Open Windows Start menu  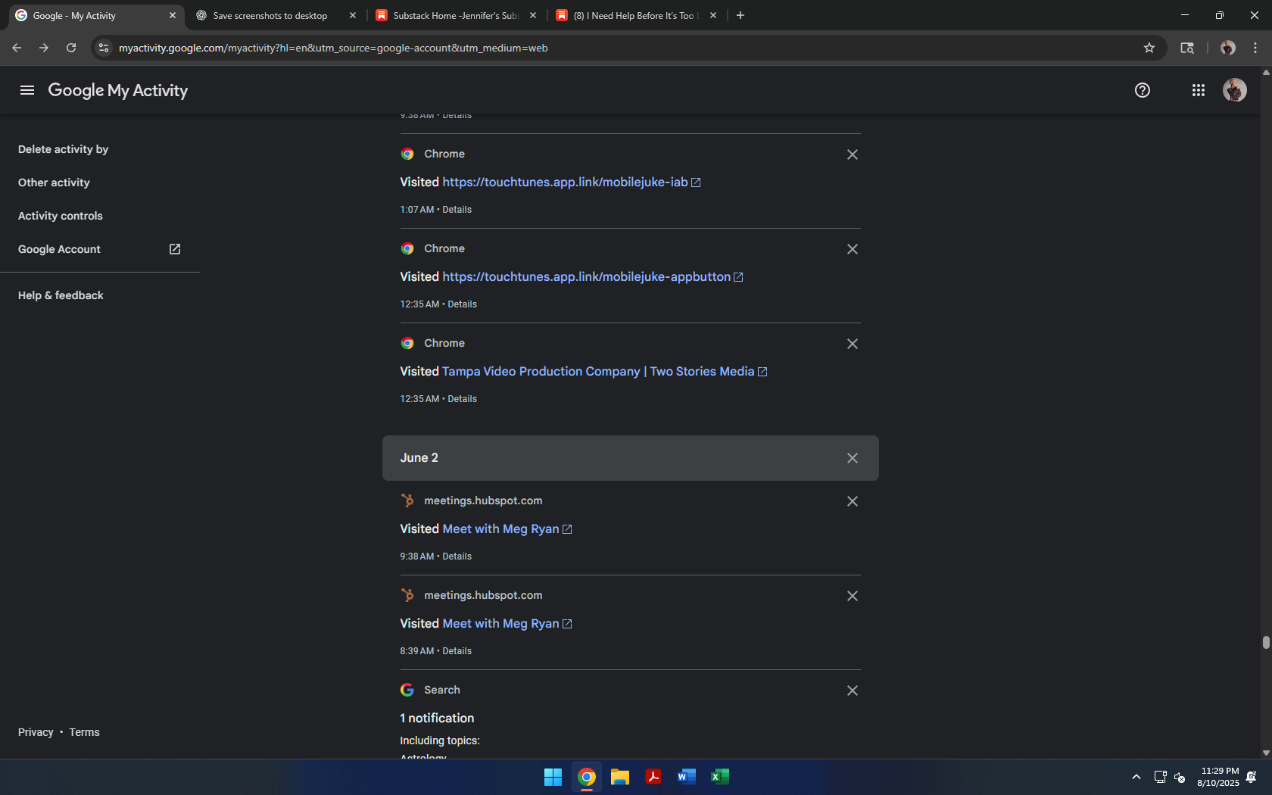pyautogui.click(x=553, y=777)
